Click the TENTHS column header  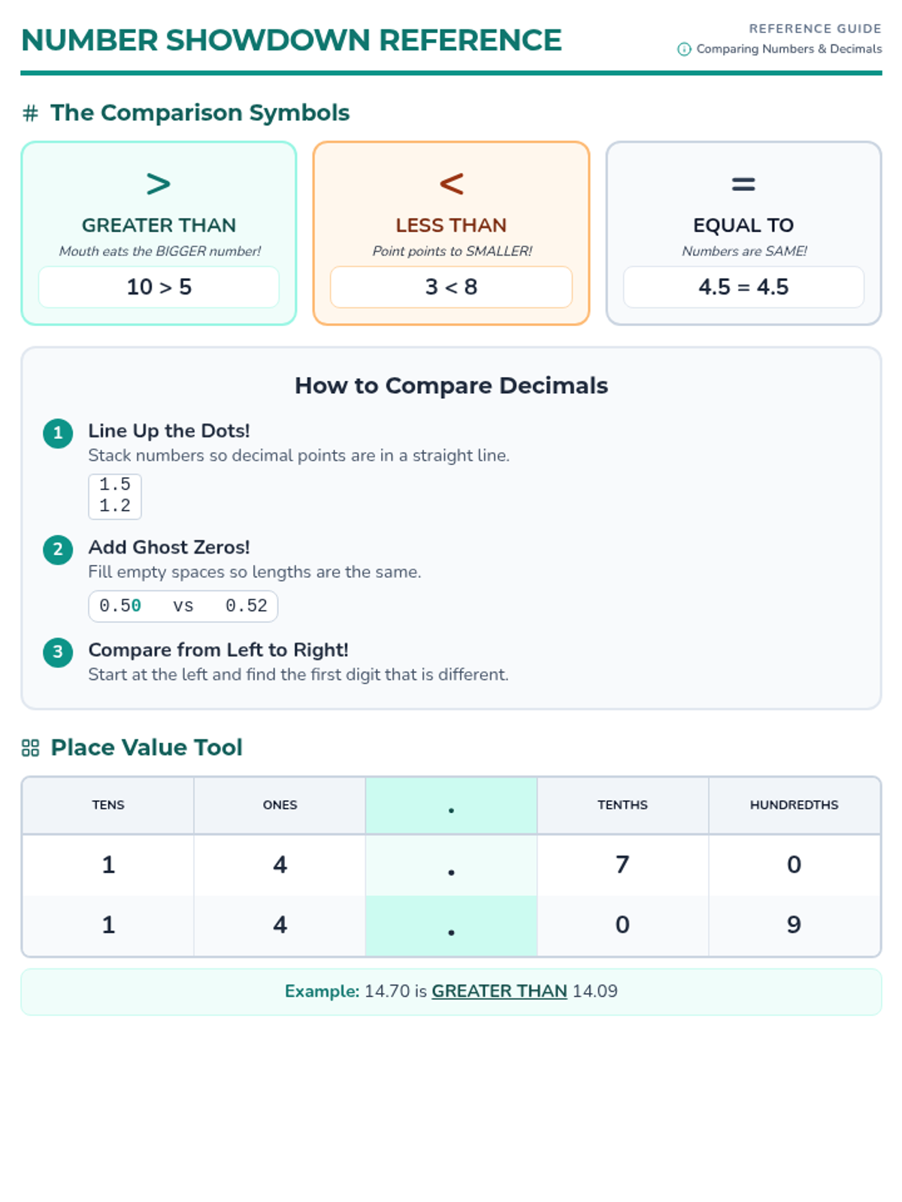tap(622, 805)
